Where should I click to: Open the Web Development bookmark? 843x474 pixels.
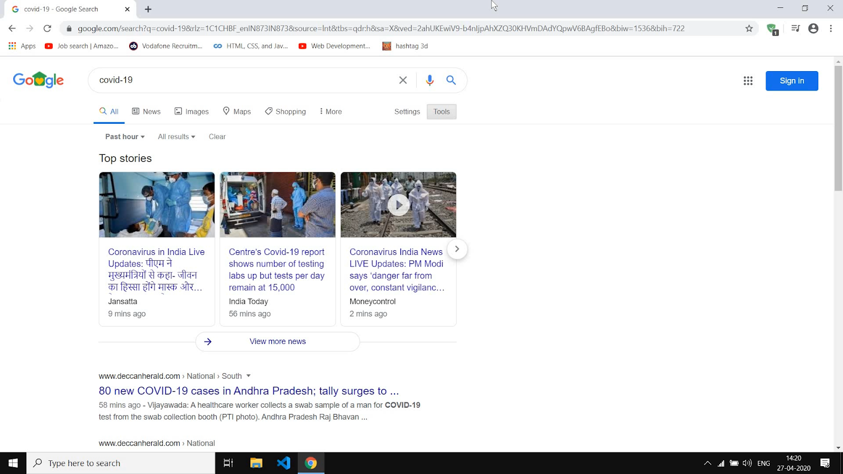click(x=335, y=46)
